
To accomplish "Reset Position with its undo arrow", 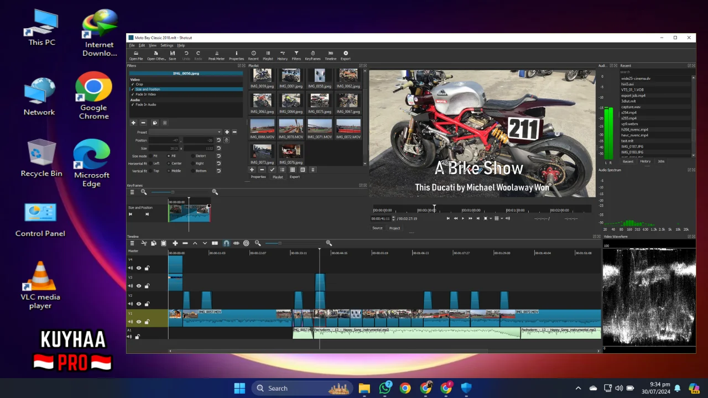I will [218, 140].
